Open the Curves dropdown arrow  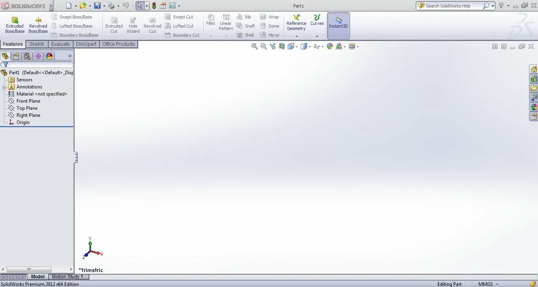[x=317, y=36]
